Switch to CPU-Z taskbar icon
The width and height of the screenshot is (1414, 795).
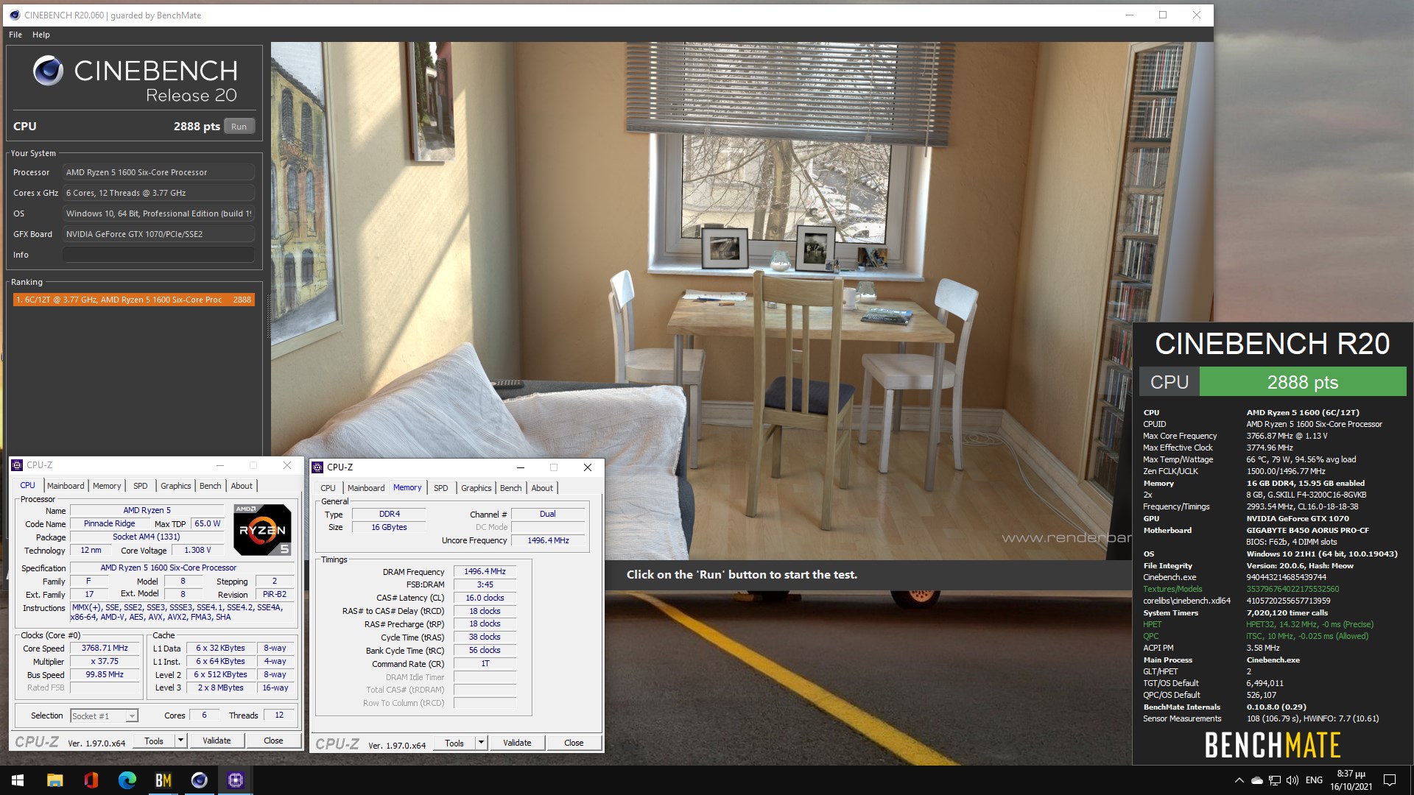tap(235, 780)
